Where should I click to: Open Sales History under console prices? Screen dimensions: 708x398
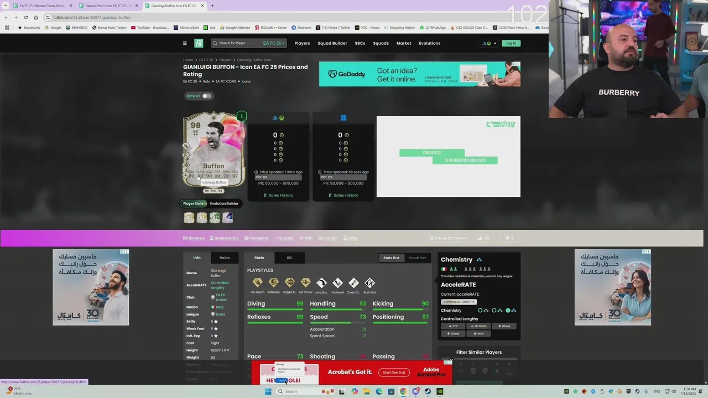click(x=278, y=195)
